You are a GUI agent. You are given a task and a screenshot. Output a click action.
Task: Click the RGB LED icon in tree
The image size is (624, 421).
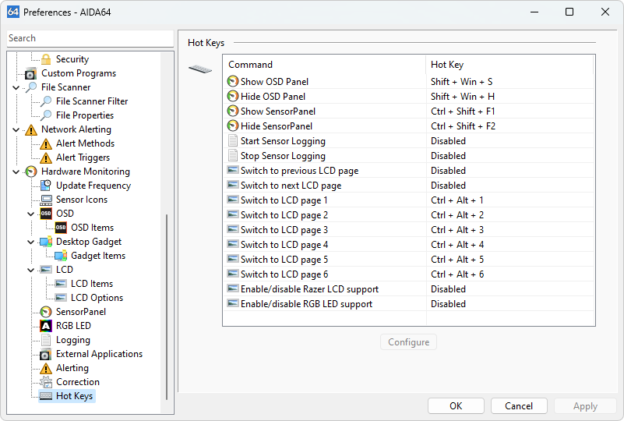(46, 326)
